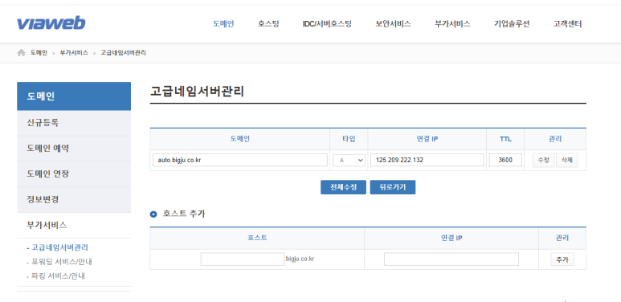
Task: Click the 수정 button for auto.bigju.co.kr
Action: (543, 161)
